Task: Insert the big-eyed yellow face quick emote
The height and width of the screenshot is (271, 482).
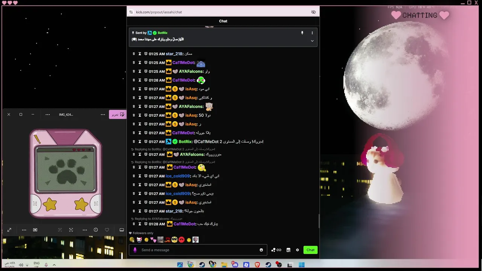Action: click(x=174, y=240)
